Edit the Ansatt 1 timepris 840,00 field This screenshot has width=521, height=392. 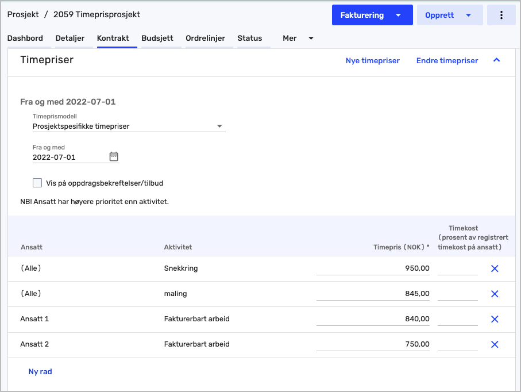pos(373,319)
